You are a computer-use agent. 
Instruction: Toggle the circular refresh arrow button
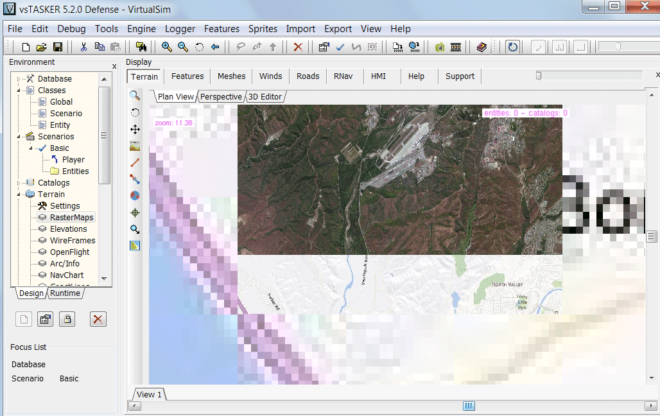[512, 47]
